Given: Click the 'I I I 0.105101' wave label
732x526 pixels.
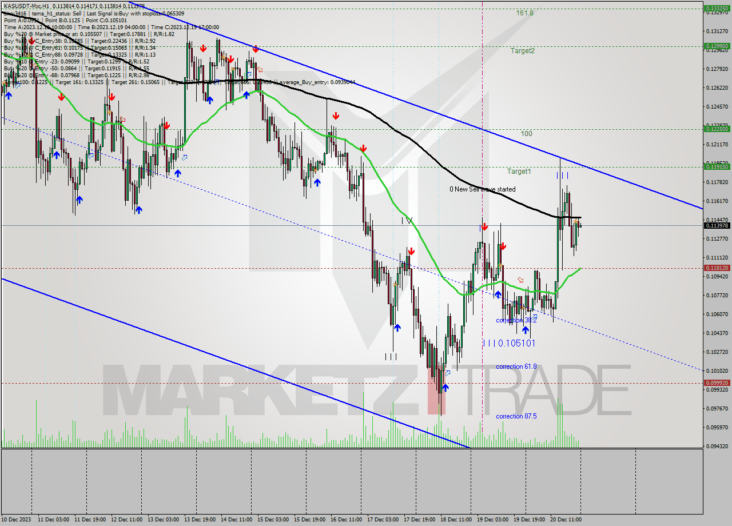Looking at the screenshot, I should coord(509,343).
